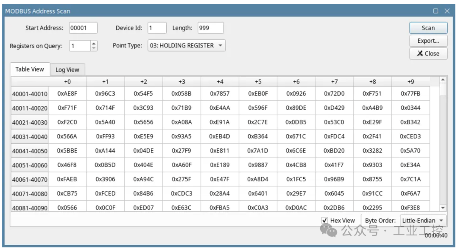
Task: Select cell 0x46F8
Action: tap(67, 165)
